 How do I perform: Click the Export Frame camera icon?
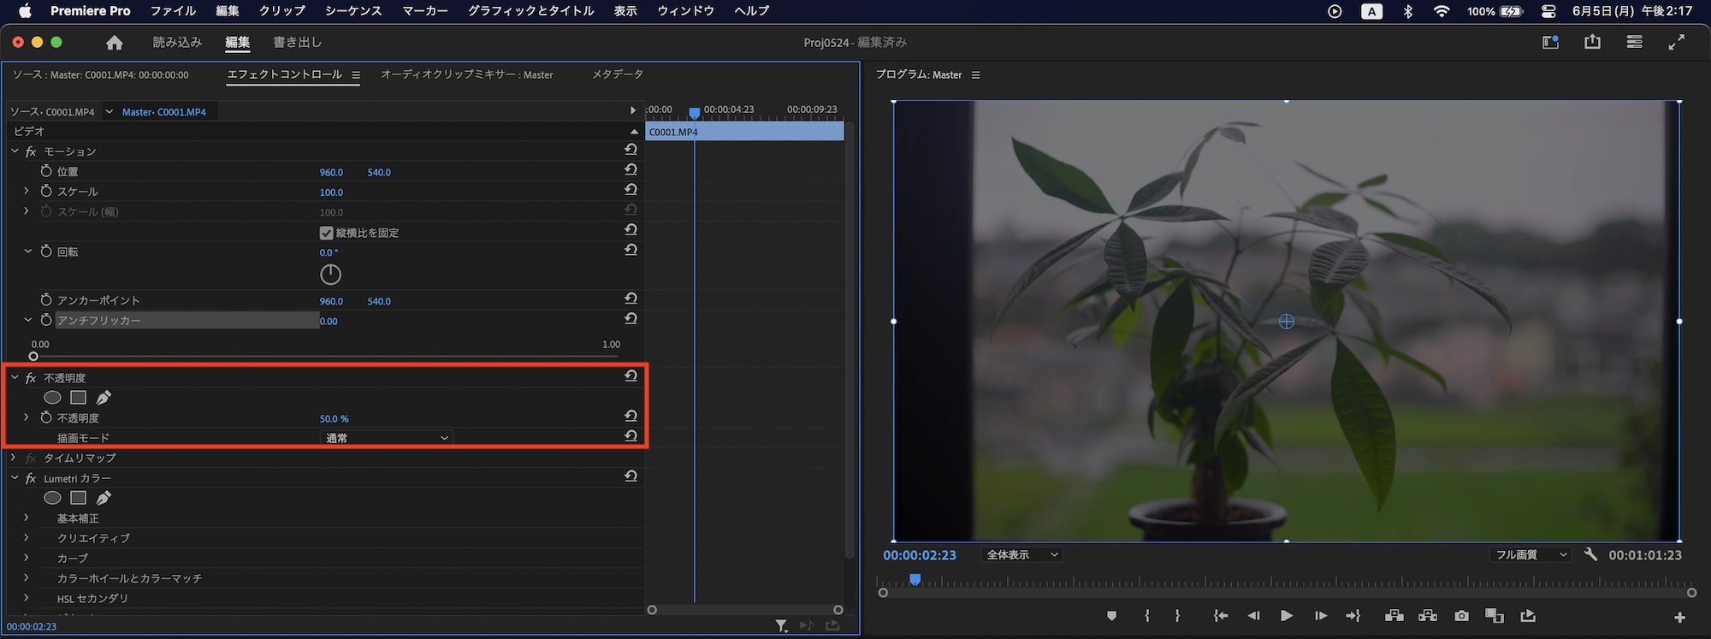[x=1461, y=616]
